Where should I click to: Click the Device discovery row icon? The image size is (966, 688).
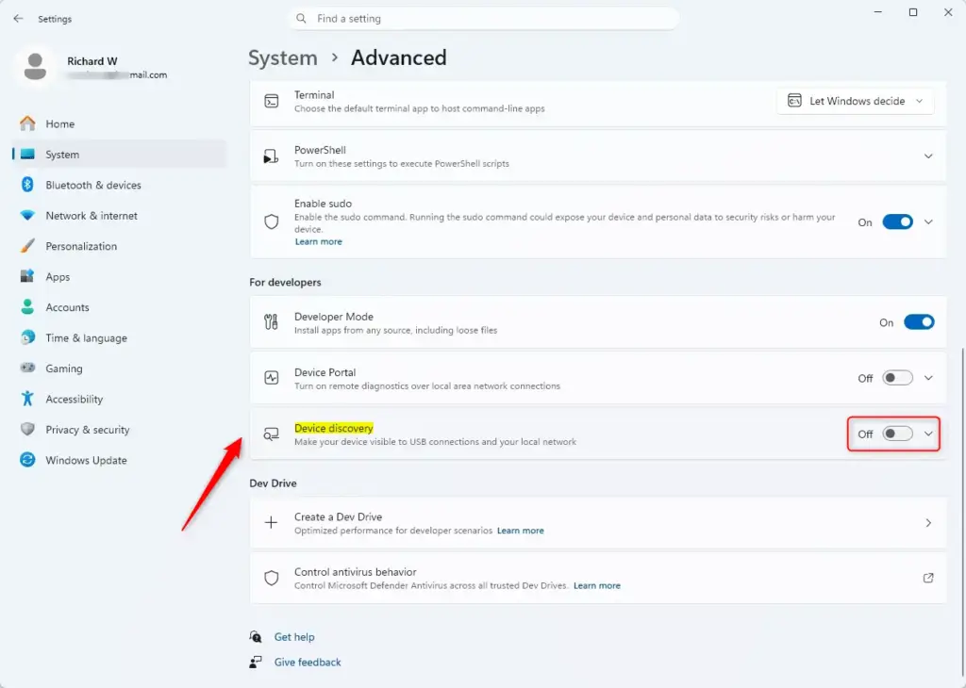(271, 434)
